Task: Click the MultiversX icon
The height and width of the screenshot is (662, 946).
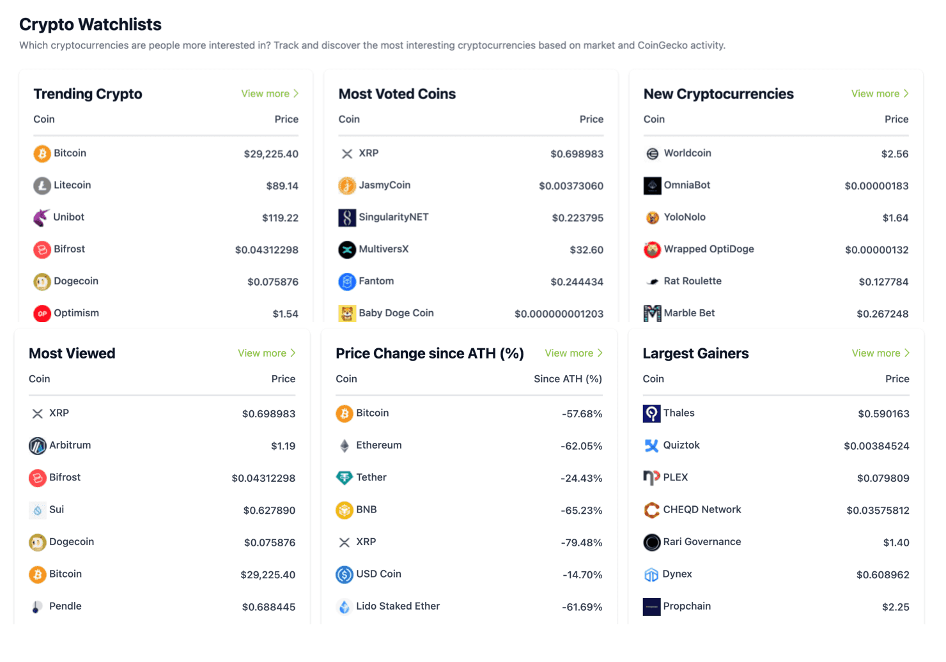Action: [x=347, y=250]
